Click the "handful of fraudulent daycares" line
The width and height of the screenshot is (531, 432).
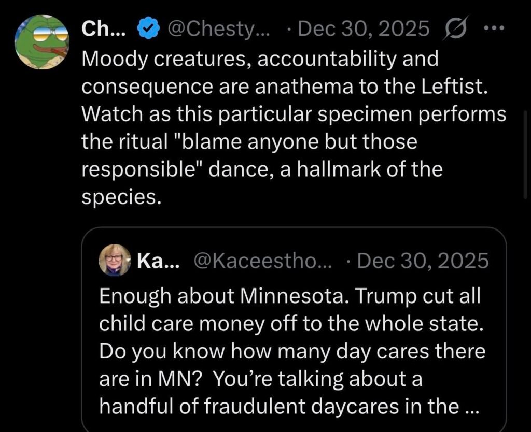[280, 407]
